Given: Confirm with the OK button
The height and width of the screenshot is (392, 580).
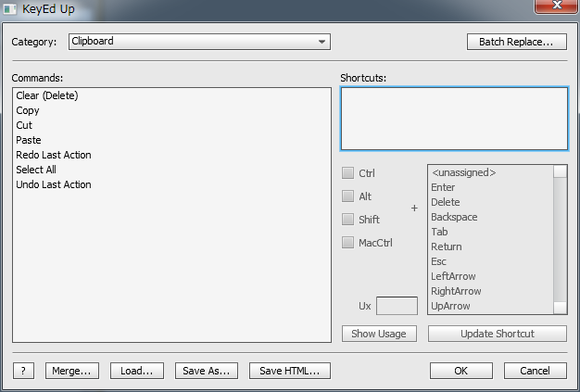Looking at the screenshot, I should point(461,371).
